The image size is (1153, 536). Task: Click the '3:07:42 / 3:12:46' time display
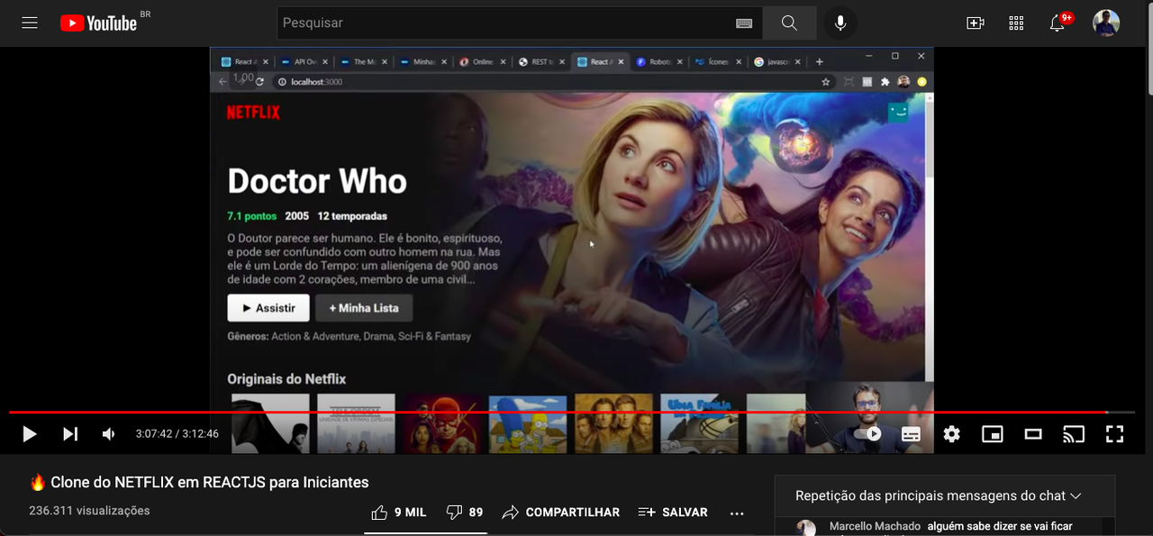coord(177,434)
